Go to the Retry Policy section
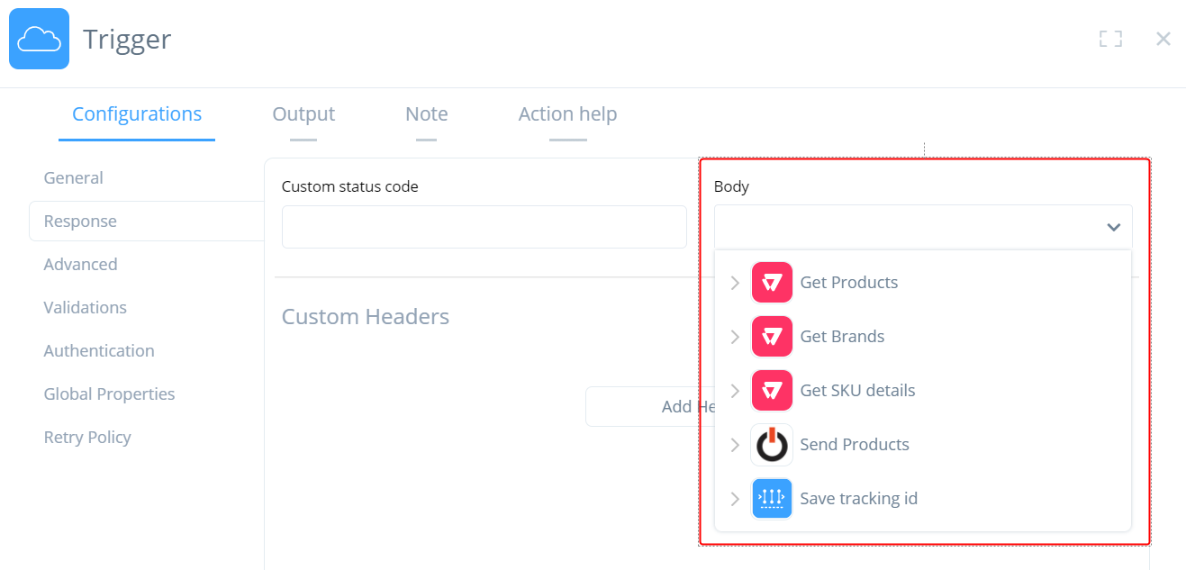1186x570 pixels. pyautogui.click(x=87, y=438)
